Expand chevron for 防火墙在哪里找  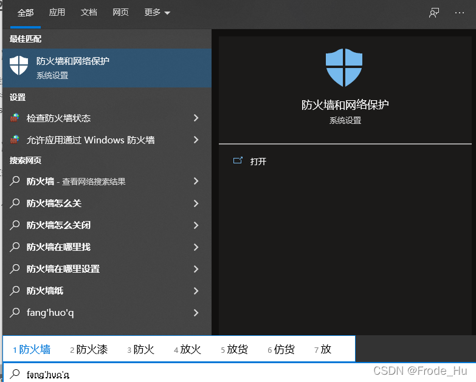tap(196, 247)
